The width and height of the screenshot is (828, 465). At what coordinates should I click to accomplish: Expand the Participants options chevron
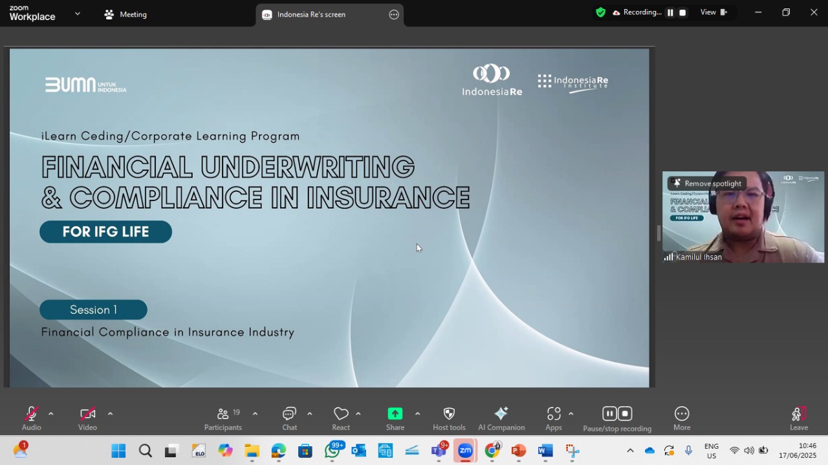tap(255, 414)
